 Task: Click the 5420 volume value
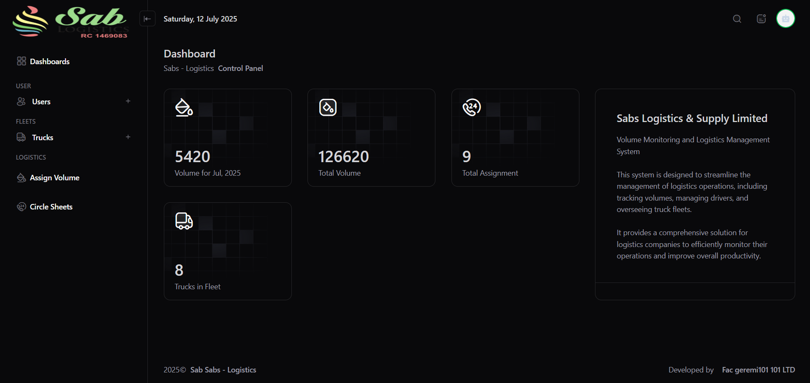(x=193, y=157)
